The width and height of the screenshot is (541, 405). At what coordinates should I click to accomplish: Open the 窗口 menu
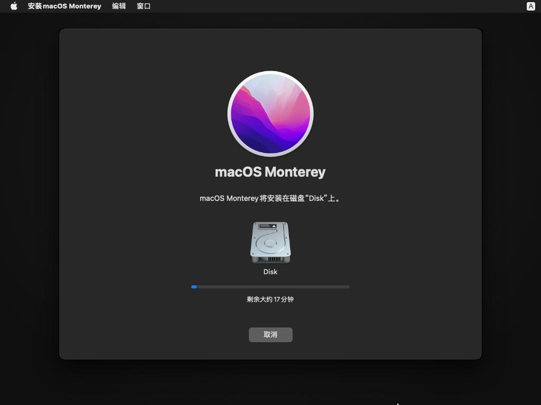pyautogui.click(x=143, y=6)
